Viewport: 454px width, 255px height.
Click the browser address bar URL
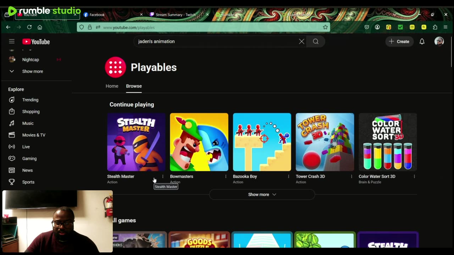pos(129,28)
